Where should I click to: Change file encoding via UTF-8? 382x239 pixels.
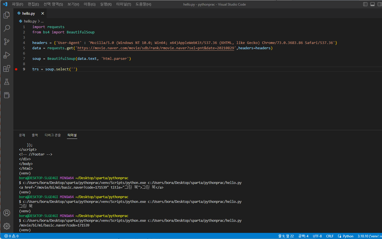pyautogui.click(x=317, y=236)
